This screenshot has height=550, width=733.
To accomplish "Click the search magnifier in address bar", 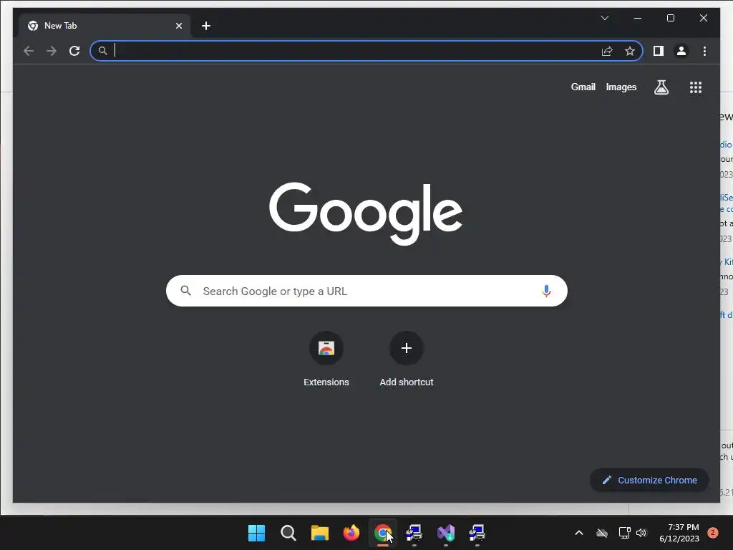I will [103, 51].
